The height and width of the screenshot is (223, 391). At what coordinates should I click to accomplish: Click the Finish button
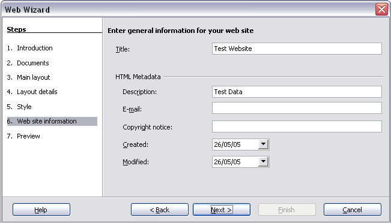pyautogui.click(x=287, y=210)
